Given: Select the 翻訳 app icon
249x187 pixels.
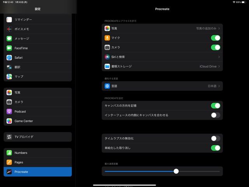Looking at the screenshot, I should [x=9, y=67].
